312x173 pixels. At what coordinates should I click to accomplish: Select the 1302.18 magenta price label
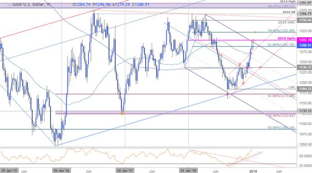coord(304,40)
